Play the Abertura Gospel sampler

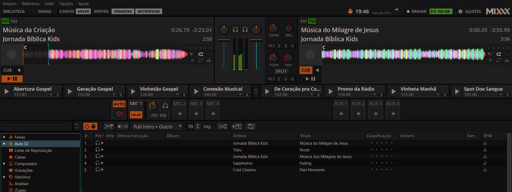(6, 92)
